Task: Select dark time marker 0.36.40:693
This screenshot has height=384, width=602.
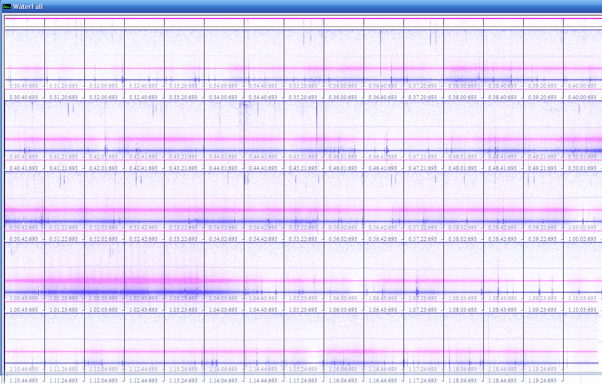Action: tap(383, 97)
